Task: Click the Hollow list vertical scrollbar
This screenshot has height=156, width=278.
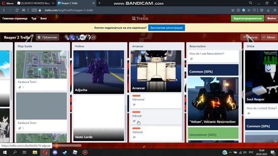Action: click(126, 124)
